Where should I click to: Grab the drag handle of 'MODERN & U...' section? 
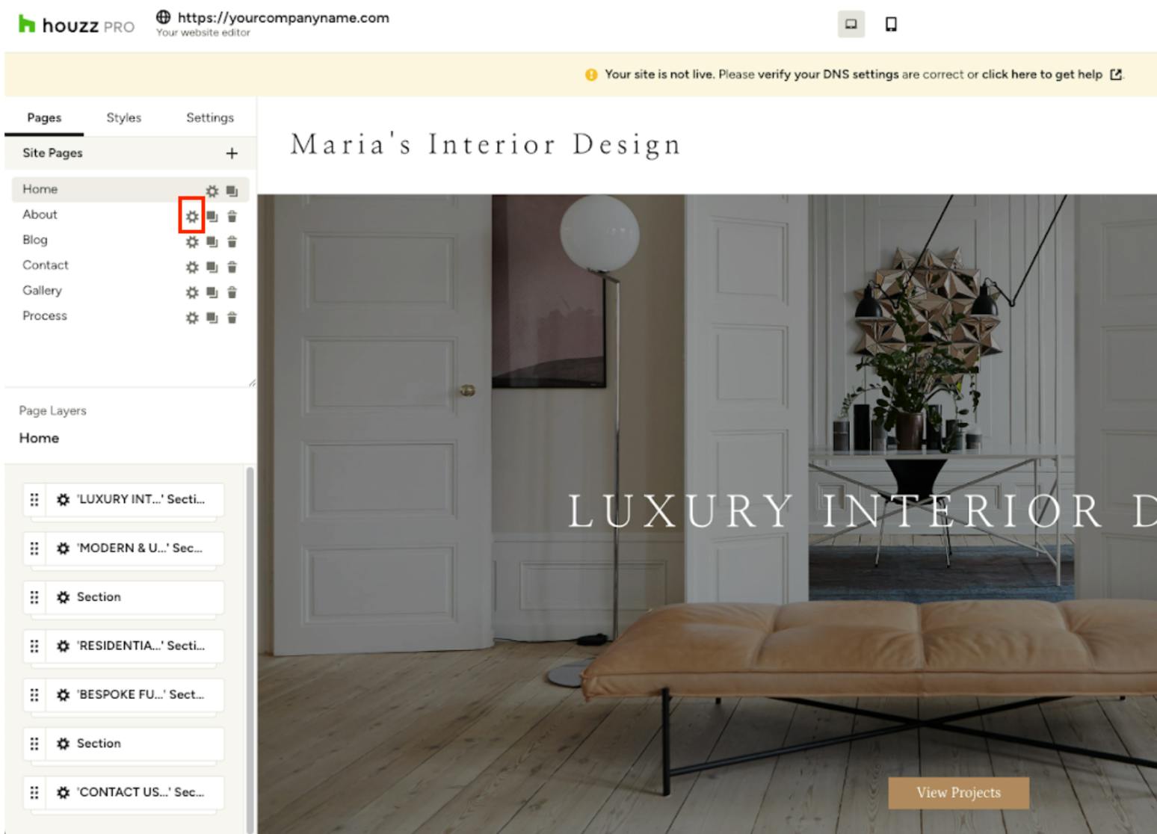34,549
